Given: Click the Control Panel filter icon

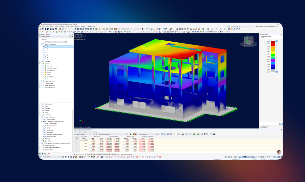Looking at the screenshot, I should click(x=266, y=127).
